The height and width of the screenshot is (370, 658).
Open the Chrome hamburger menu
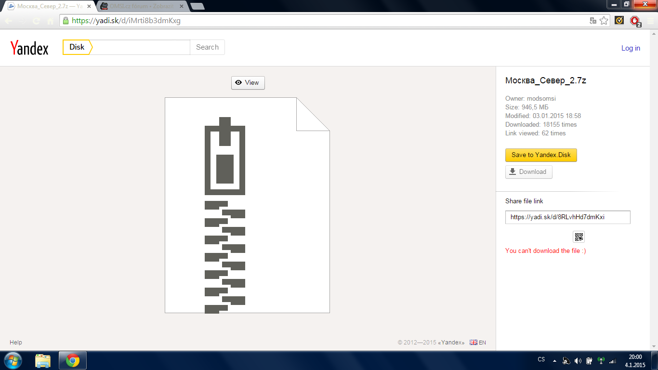tap(651, 21)
